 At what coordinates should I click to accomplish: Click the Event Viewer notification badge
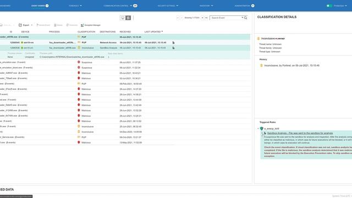[x=47, y=5]
